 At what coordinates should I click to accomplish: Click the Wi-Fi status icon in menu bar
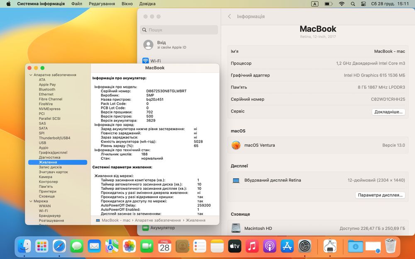[342, 4]
